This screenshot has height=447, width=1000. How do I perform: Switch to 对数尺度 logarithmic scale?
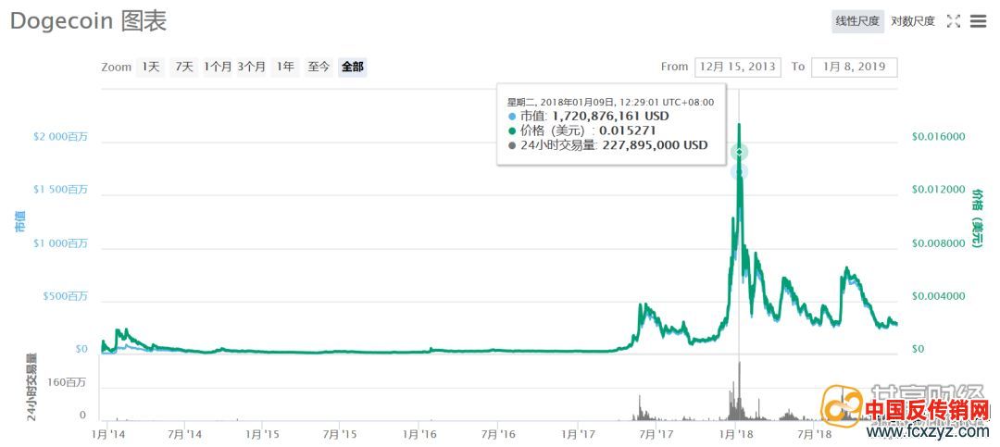tap(913, 21)
